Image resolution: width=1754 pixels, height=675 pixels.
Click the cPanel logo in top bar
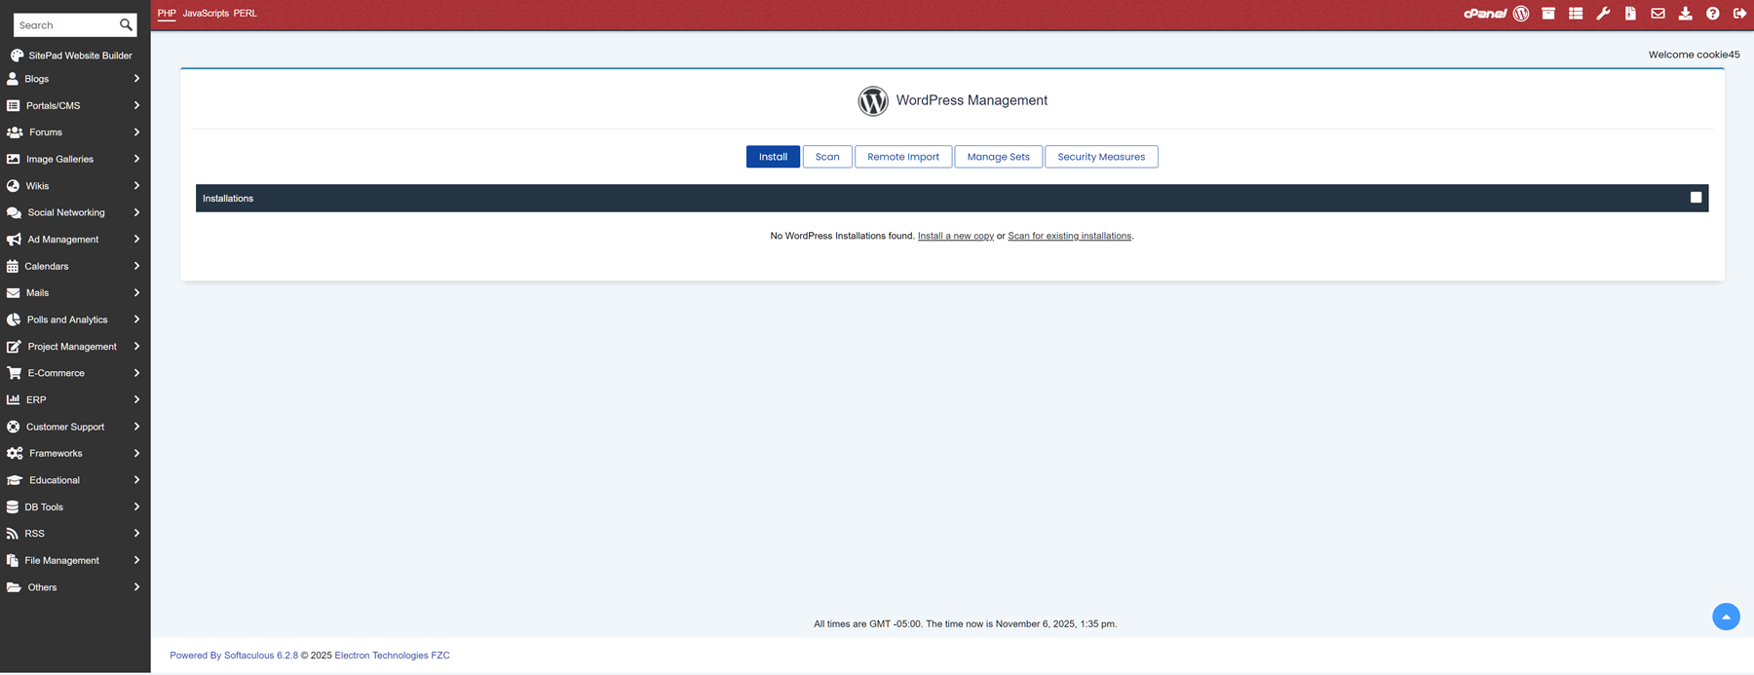click(1484, 14)
